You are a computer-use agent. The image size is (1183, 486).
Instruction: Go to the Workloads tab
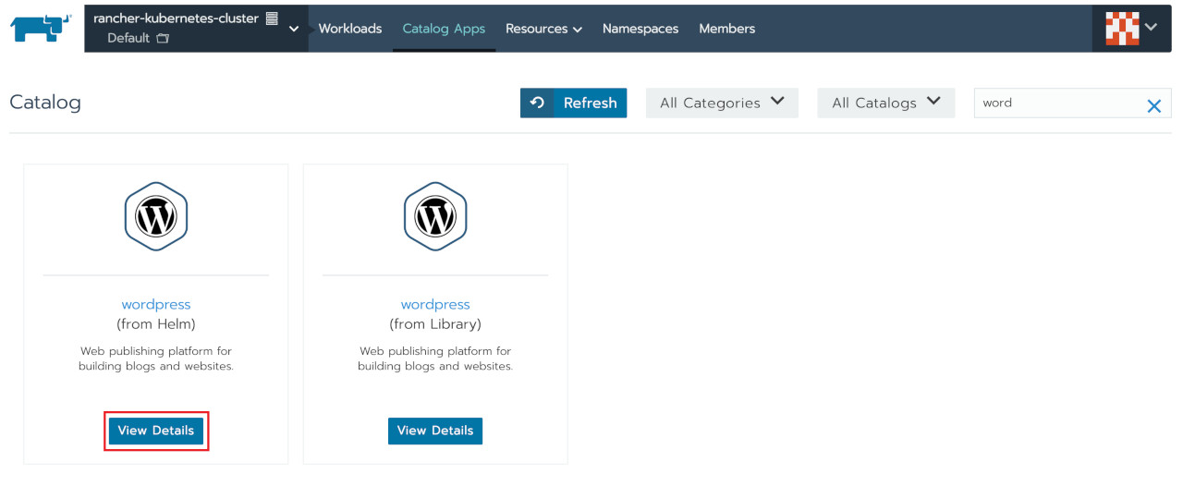click(350, 29)
